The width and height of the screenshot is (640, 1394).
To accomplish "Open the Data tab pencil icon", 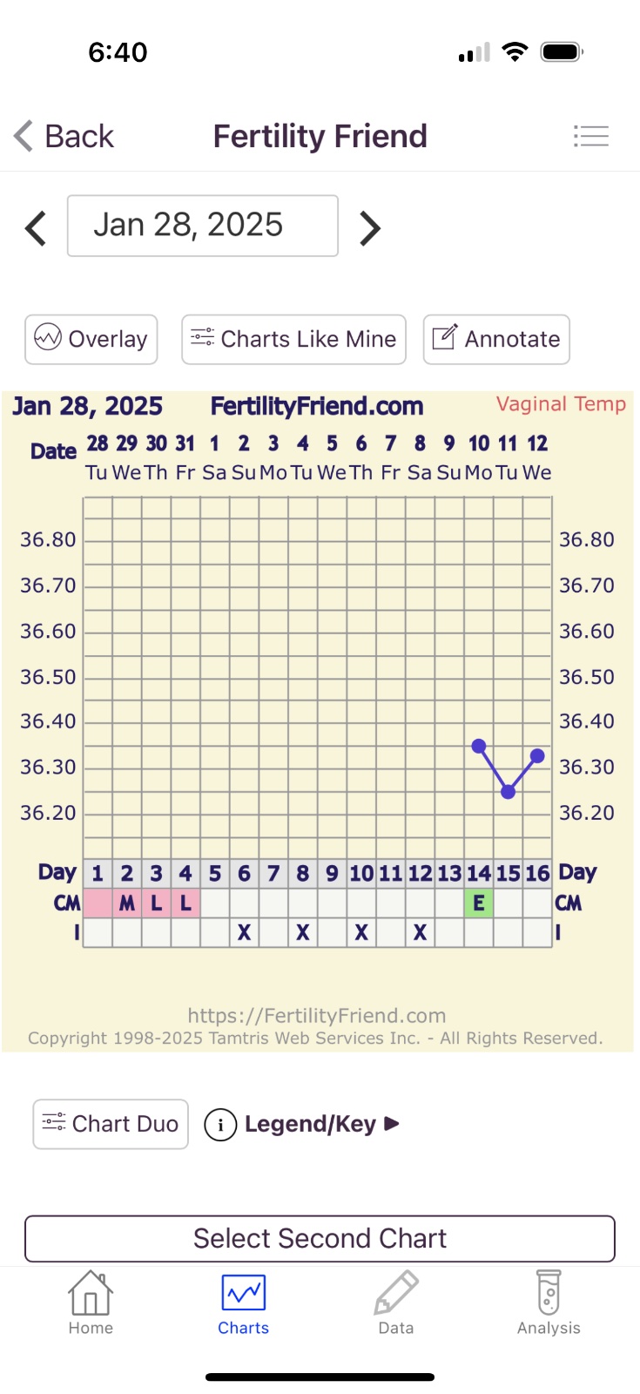I will click(x=396, y=1294).
